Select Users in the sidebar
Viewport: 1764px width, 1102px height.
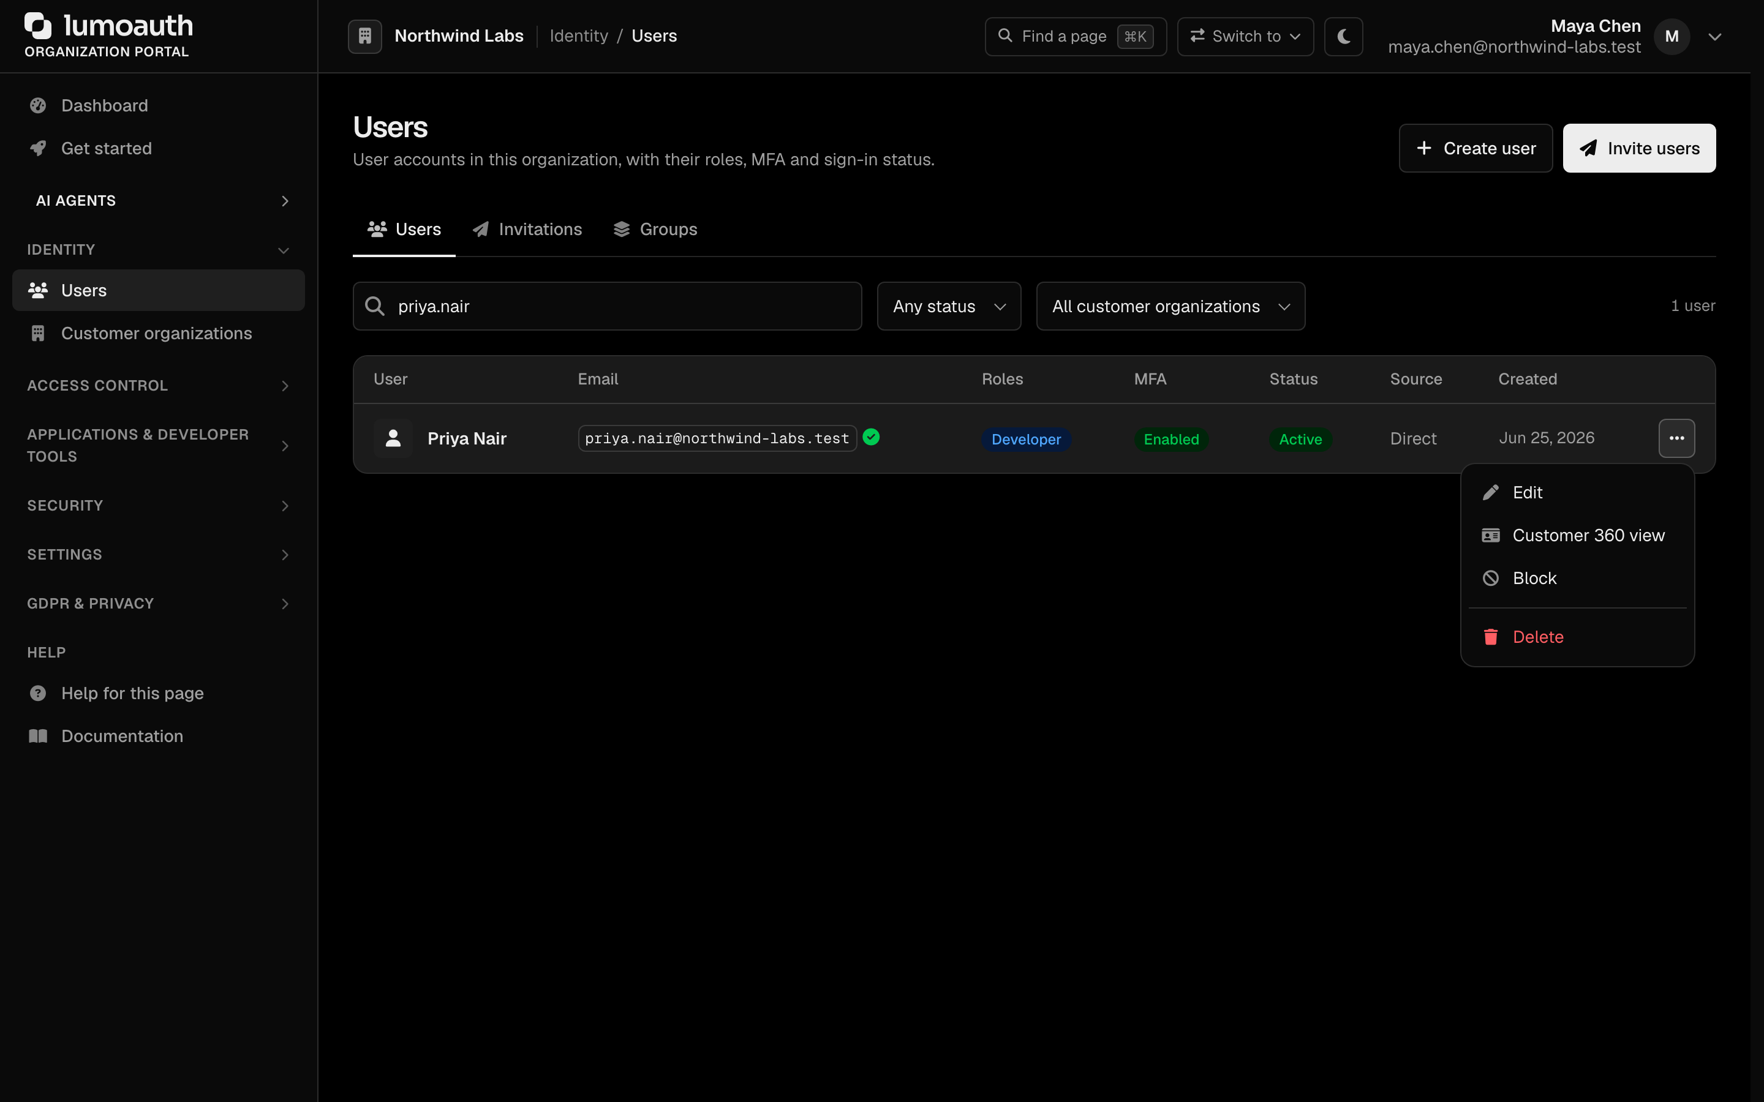point(158,290)
